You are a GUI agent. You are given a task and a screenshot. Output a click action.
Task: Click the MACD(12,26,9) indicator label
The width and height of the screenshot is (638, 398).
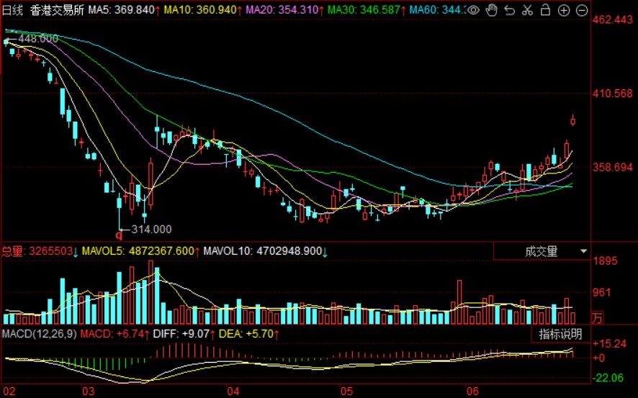[39, 334]
